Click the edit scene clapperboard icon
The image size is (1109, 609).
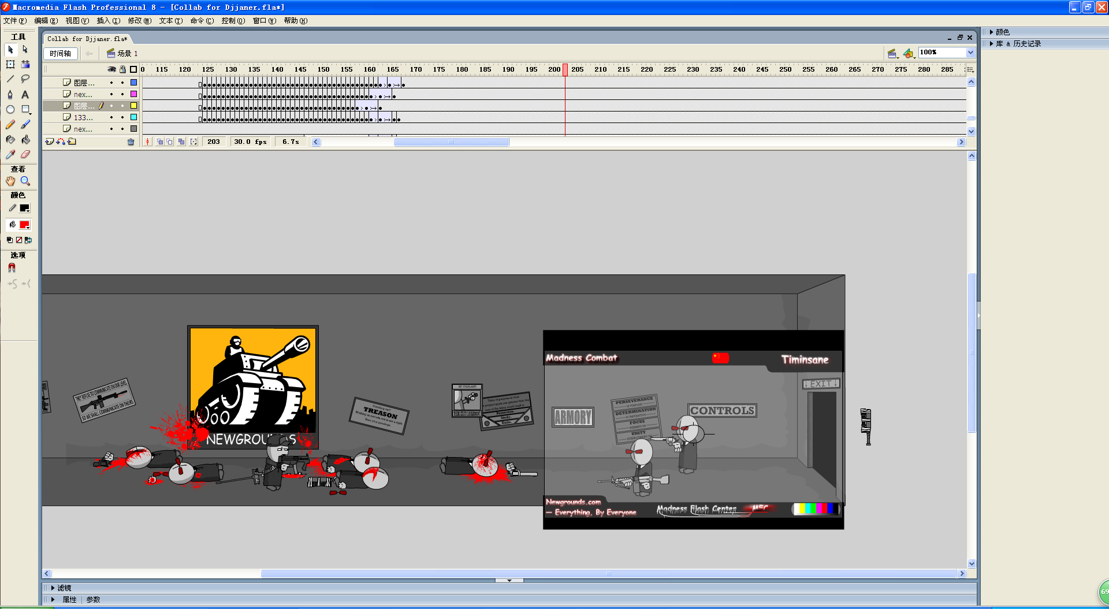click(893, 53)
